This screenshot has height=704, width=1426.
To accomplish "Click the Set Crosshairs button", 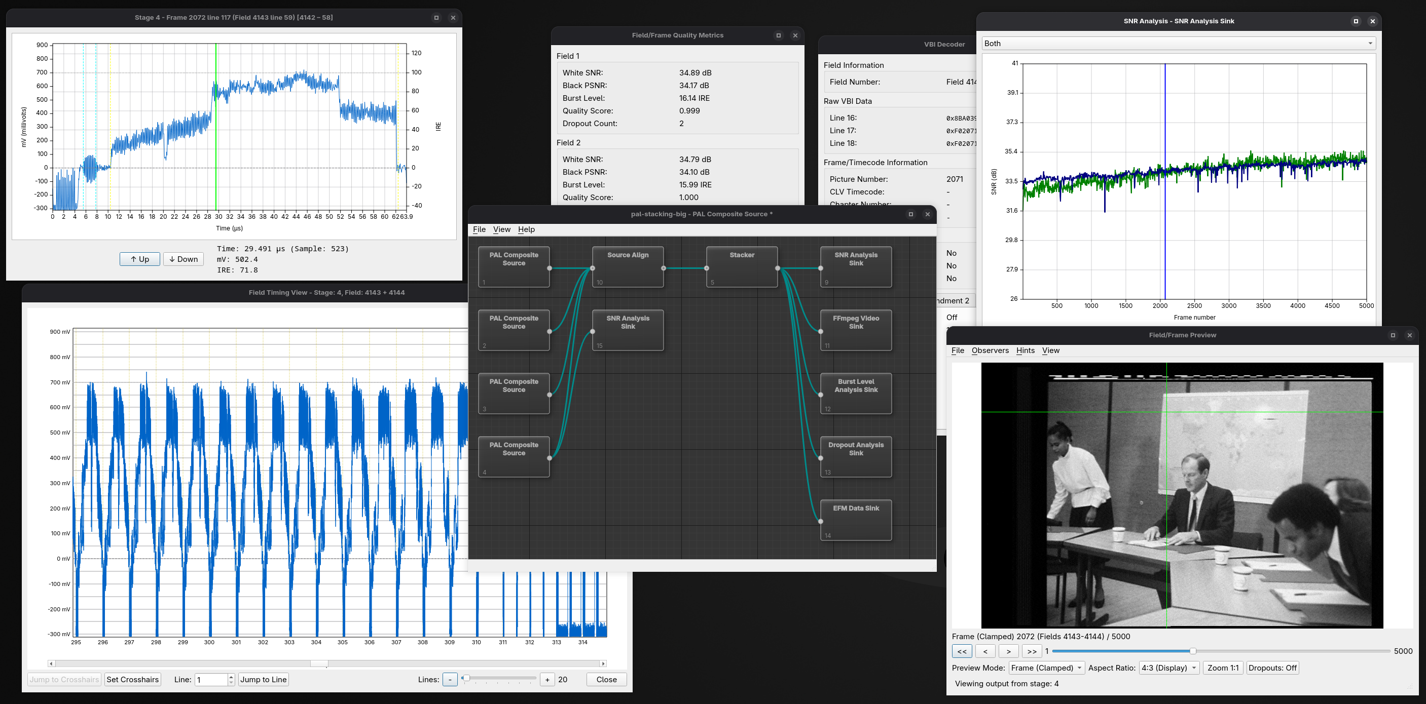I will pyautogui.click(x=132, y=679).
